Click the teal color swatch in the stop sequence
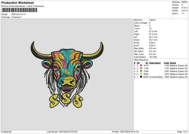189x134 pixels. coord(141,71)
